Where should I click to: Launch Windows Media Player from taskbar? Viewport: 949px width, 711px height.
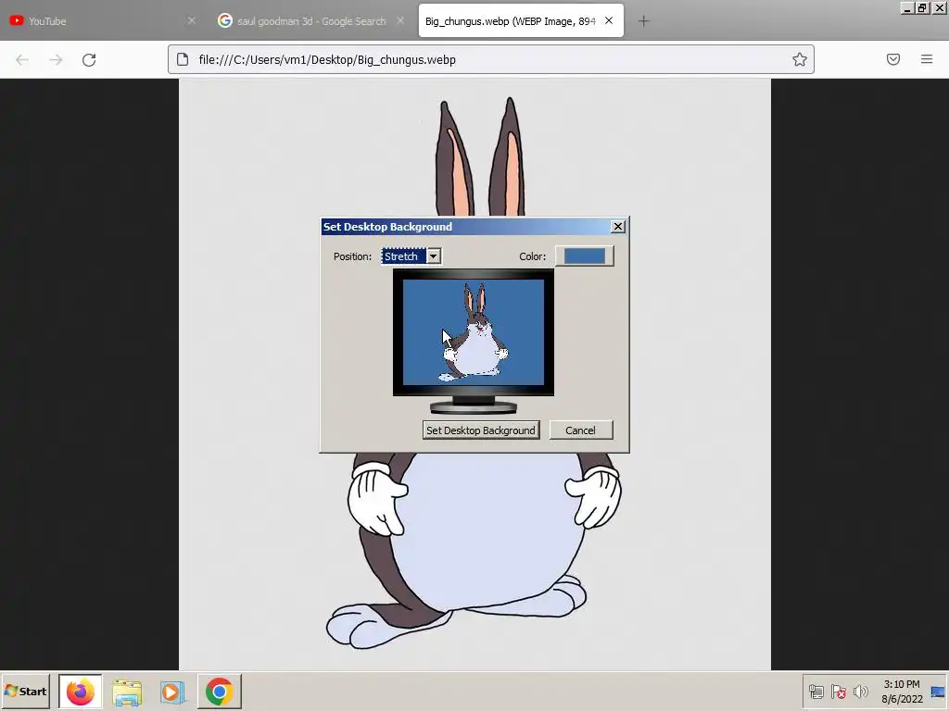click(x=172, y=692)
